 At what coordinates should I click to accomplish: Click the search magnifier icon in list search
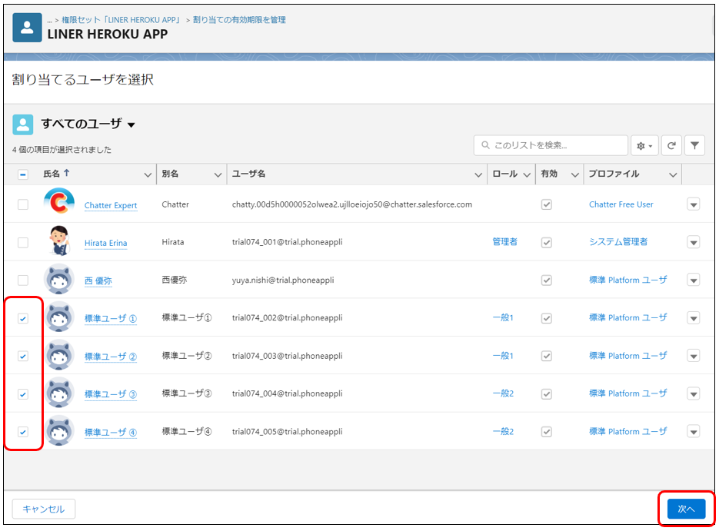point(485,145)
